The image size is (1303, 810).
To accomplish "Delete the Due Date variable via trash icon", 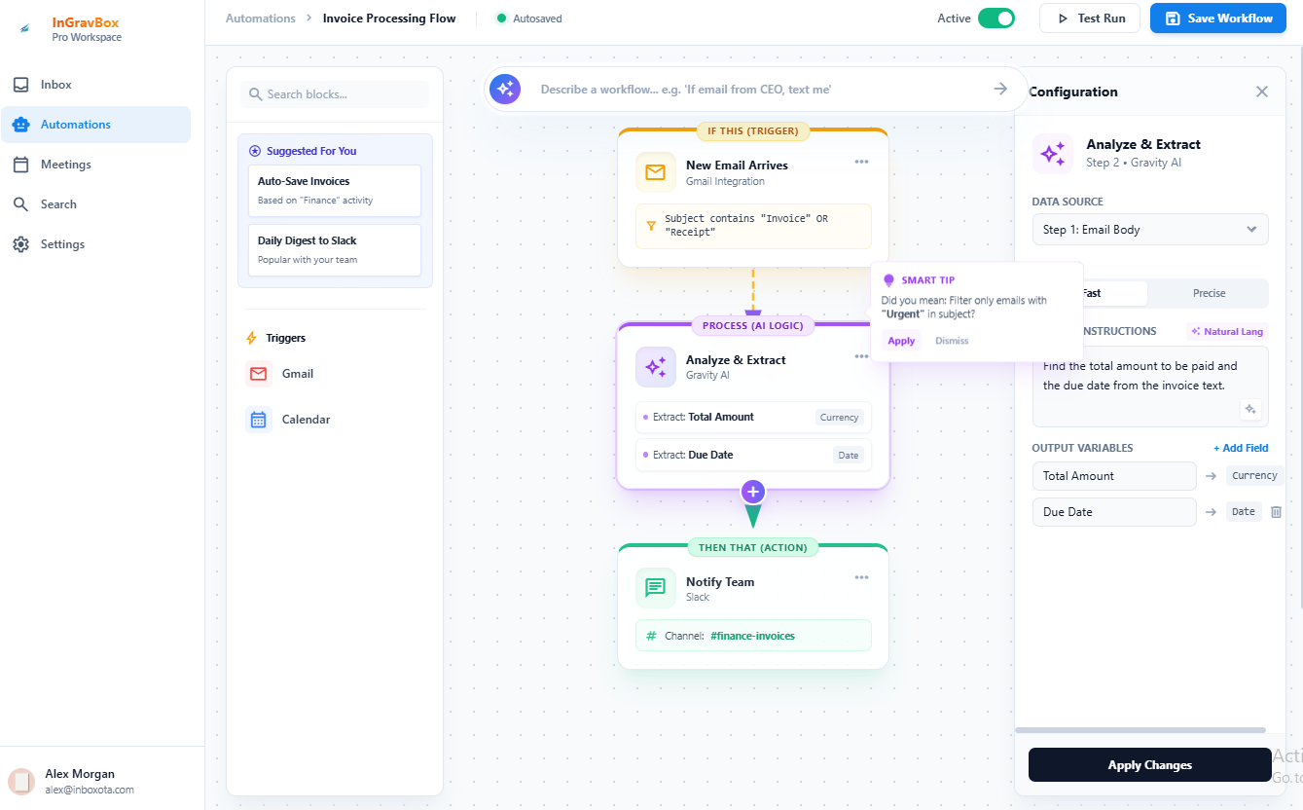I will point(1276,511).
